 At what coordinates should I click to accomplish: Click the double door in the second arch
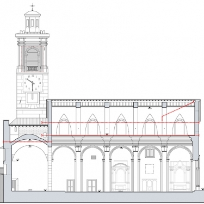[x=91, y=186]
